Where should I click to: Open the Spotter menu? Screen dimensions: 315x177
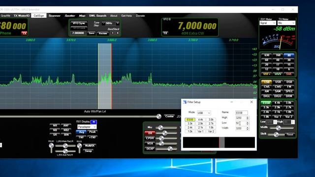click(x=70, y=16)
